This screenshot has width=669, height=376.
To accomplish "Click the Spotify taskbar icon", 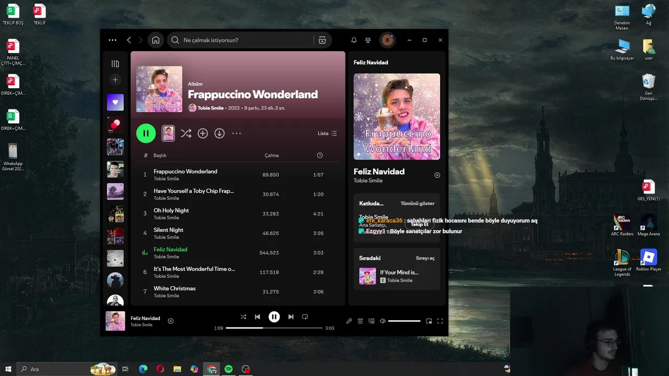I will click(228, 369).
